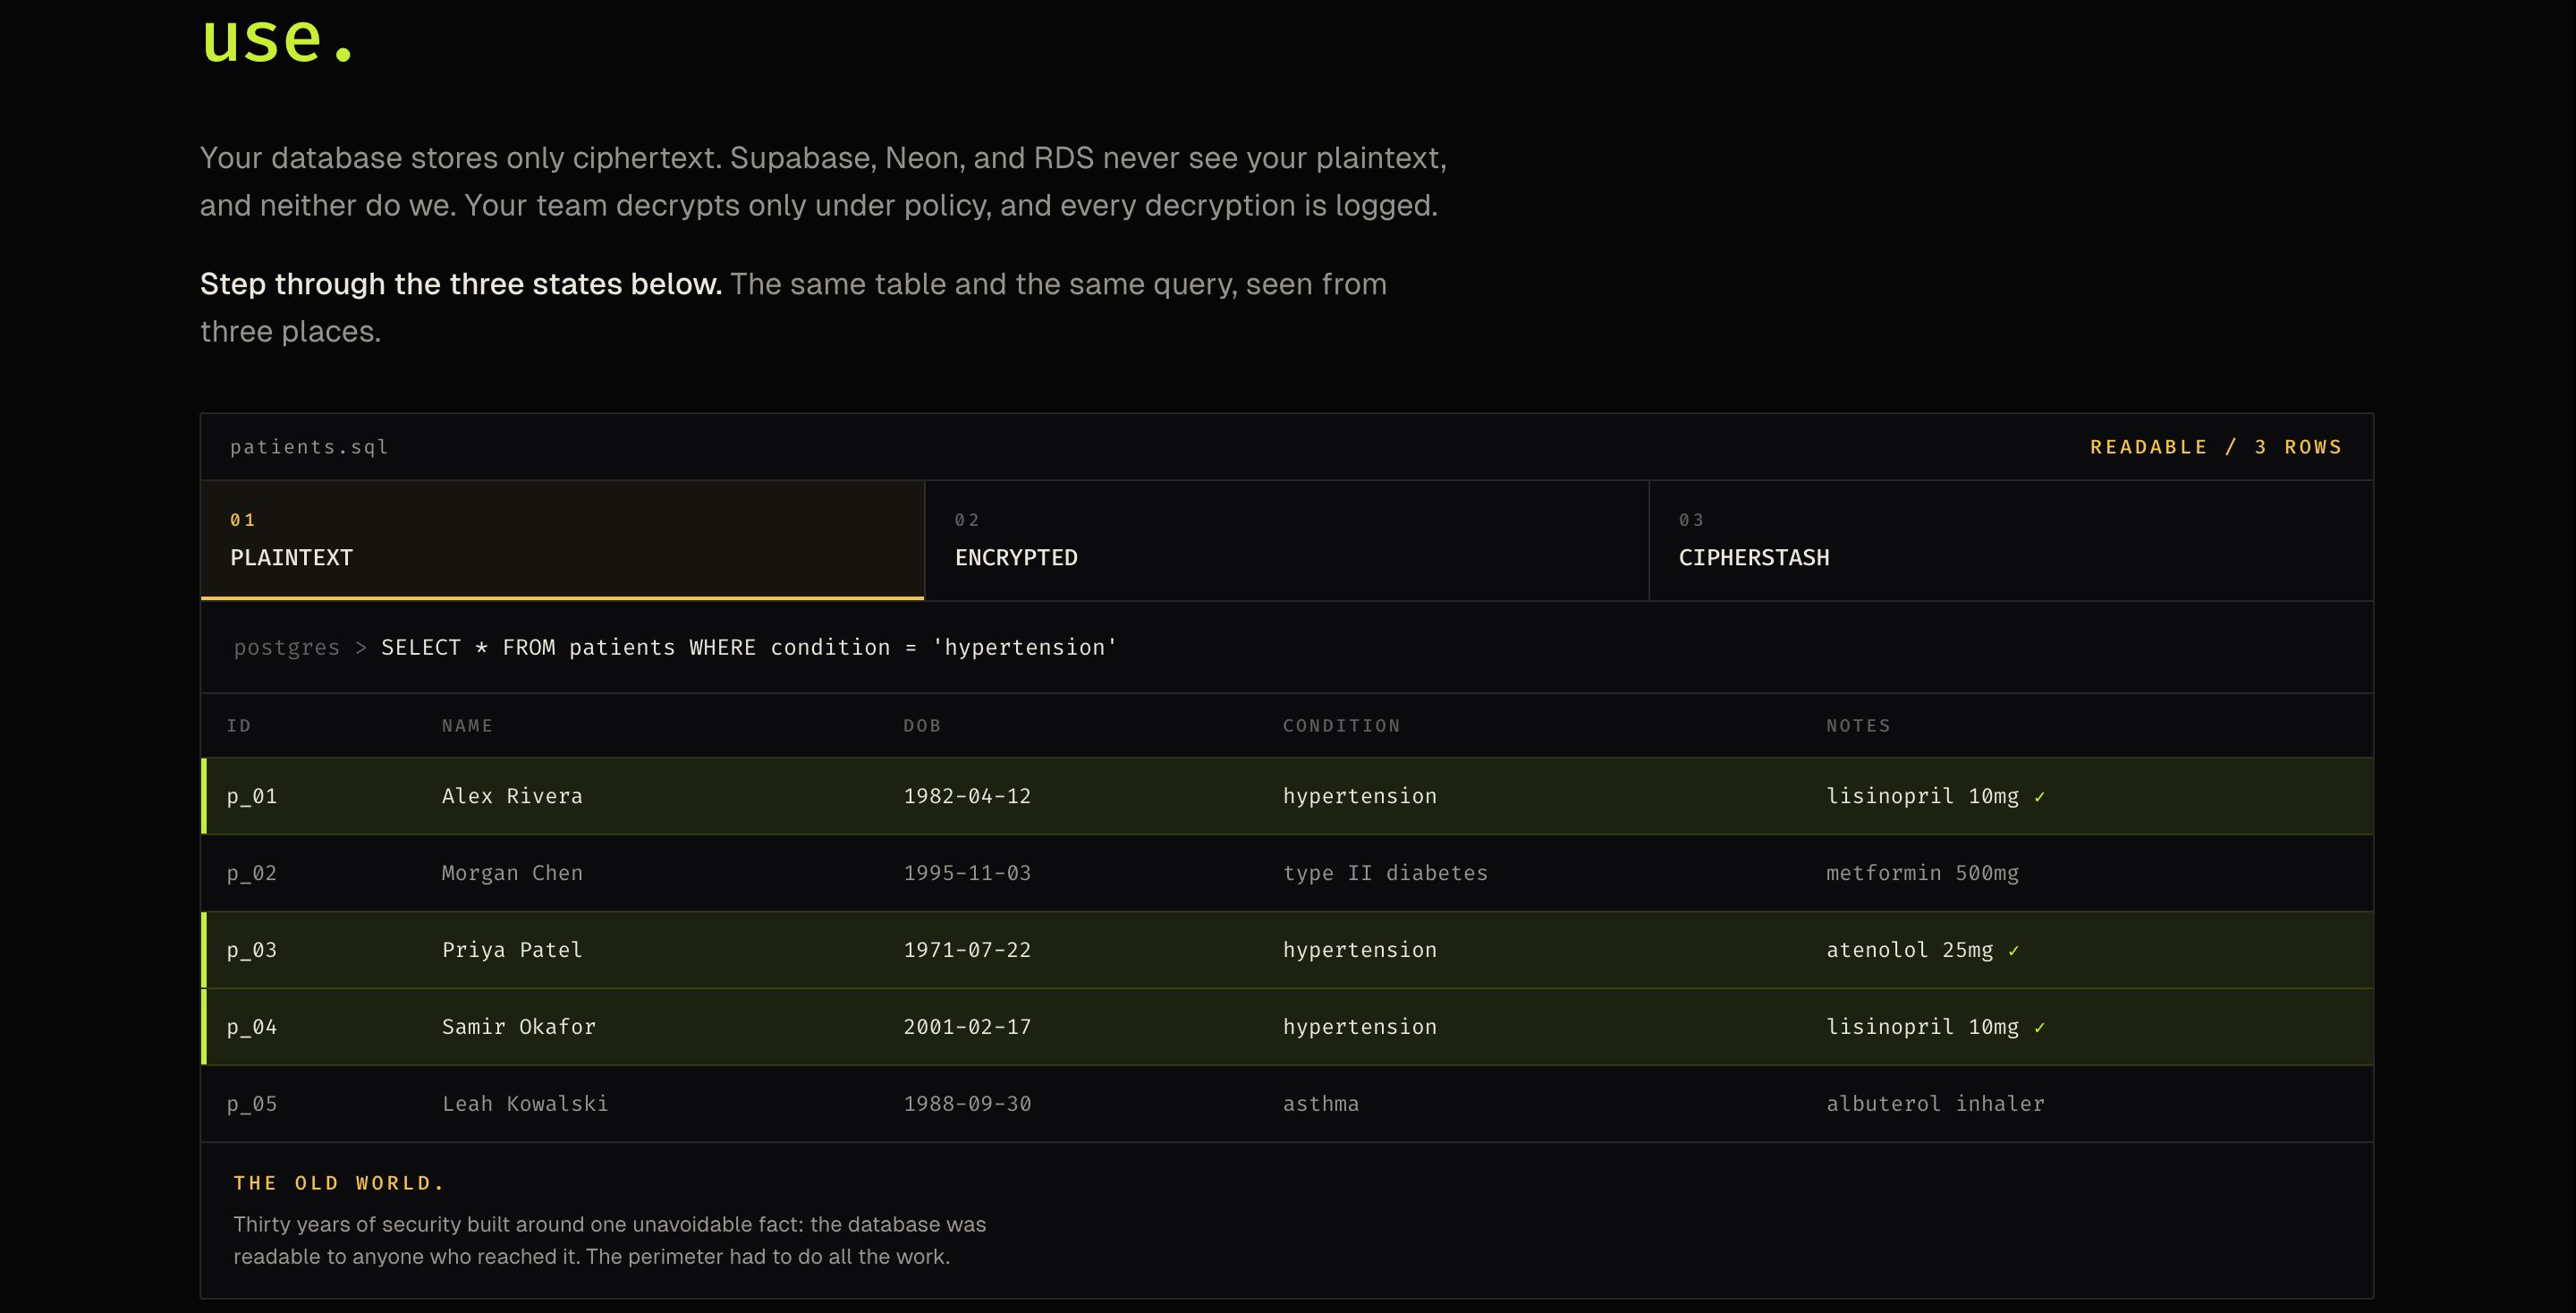Viewport: 2576px width, 1313px height.
Task: Click the albuterol inhaler note
Action: (x=1935, y=1104)
